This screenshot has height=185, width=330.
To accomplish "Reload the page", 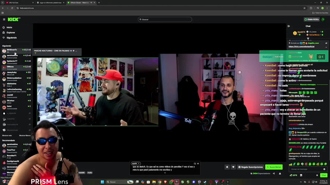I will 12,8.
